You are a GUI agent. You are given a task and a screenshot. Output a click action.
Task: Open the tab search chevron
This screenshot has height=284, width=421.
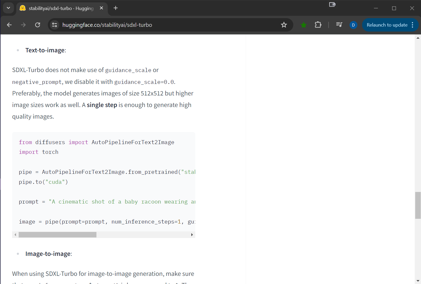[8, 8]
